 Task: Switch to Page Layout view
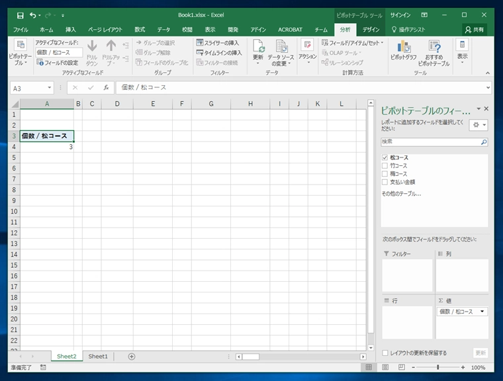pyautogui.click(x=385, y=367)
